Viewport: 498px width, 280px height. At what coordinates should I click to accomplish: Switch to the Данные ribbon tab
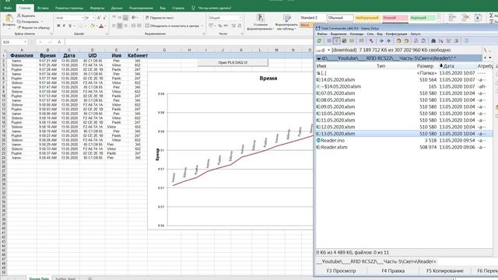(x=117, y=8)
